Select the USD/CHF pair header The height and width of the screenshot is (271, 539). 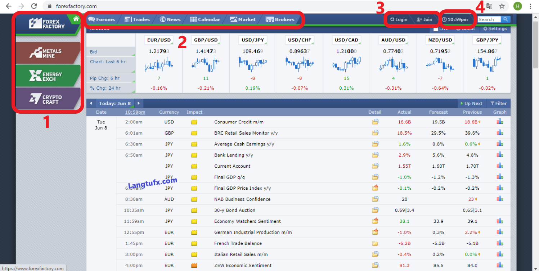click(300, 40)
